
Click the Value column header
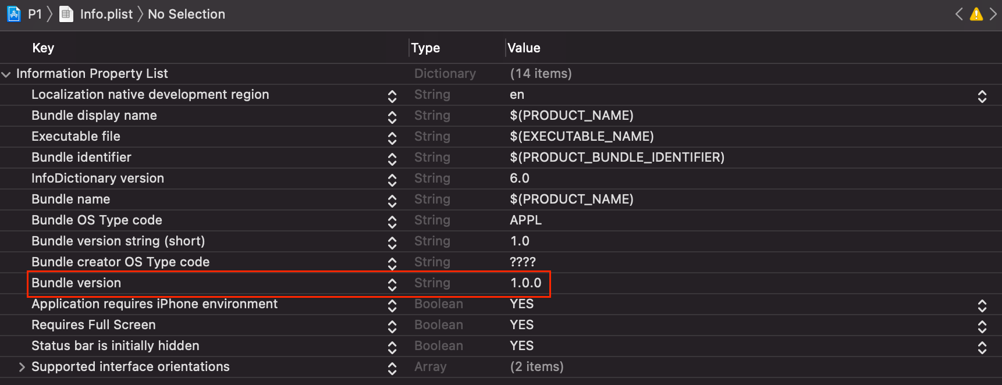click(524, 48)
